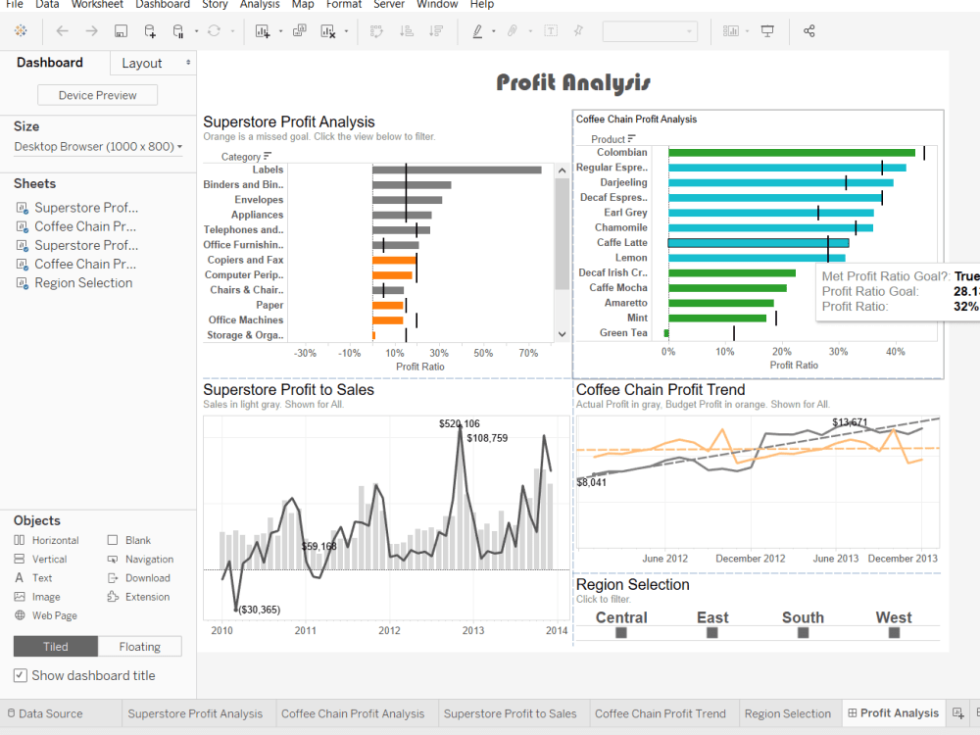980x735 pixels.
Task: Click the Sort Ascending toolbar icon
Action: pyautogui.click(x=407, y=30)
